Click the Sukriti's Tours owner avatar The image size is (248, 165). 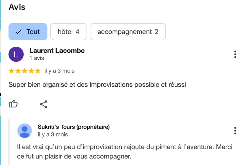pos(25,131)
